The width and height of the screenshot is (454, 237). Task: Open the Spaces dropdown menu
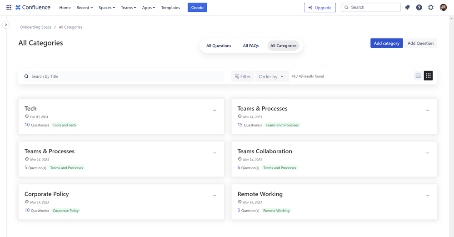point(107,8)
